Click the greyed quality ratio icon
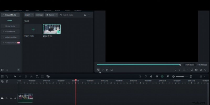Viewport: 210px width, 105px height. click(184, 70)
